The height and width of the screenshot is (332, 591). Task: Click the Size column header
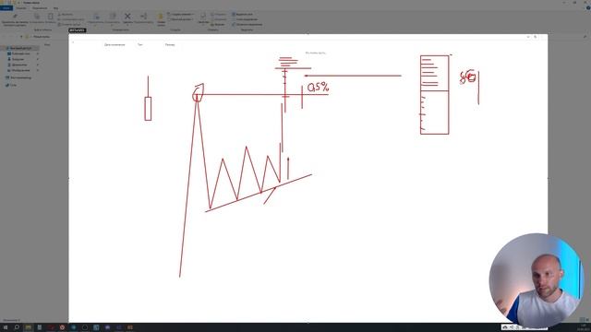(x=170, y=45)
